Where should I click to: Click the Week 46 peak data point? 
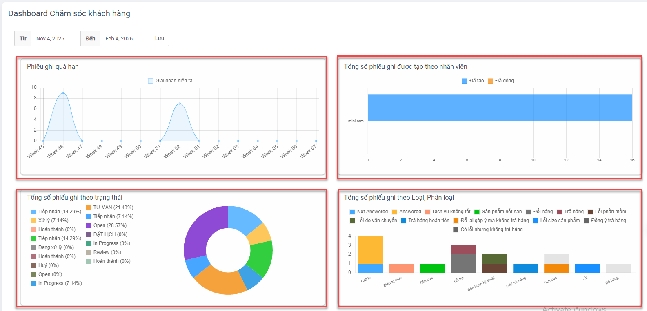coord(63,93)
